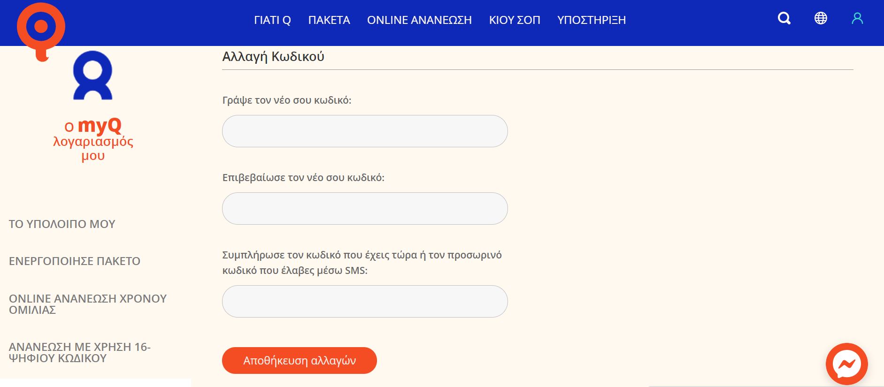Screen dimensions: 884x387
Task: Open the Messenger chat bubble
Action: (x=846, y=364)
